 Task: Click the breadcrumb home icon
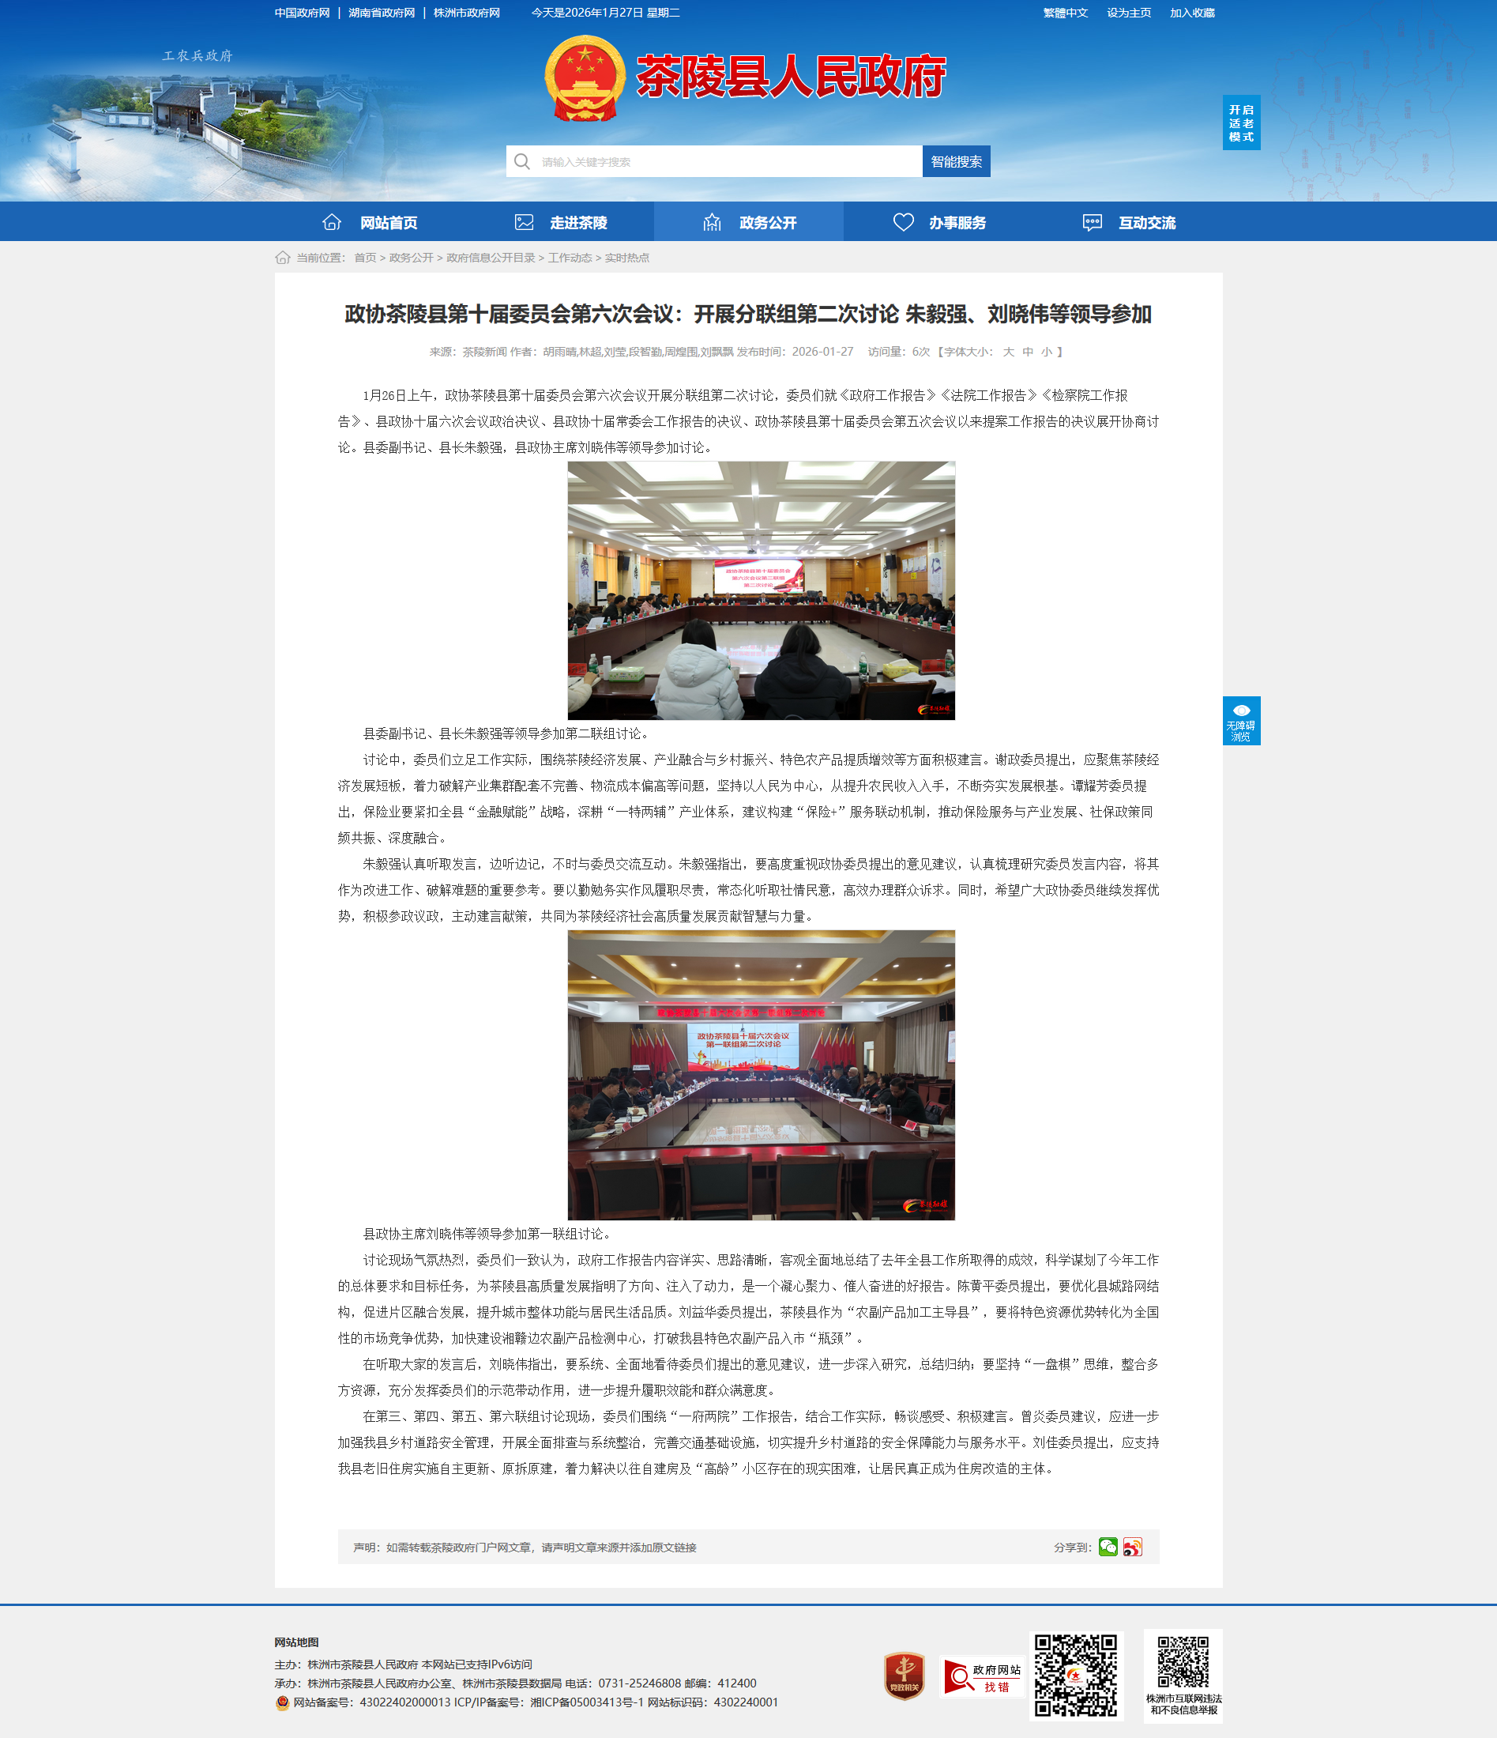283,258
